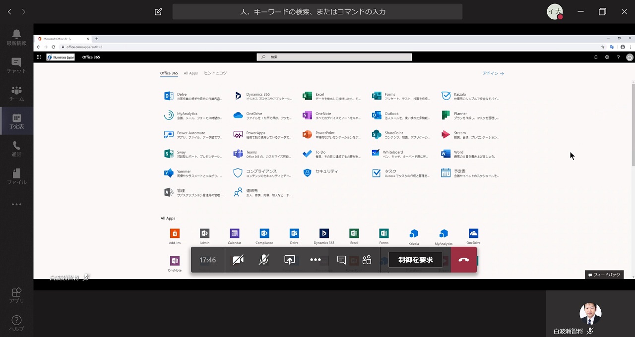Open OneNote in the Office 365 list

(331, 115)
